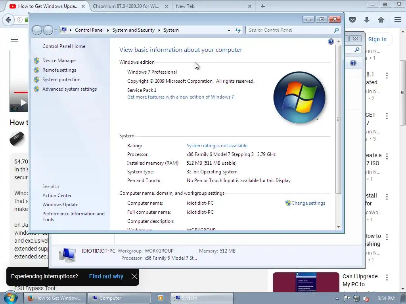
Task: Click Get more features with new edition link
Action: pos(180,97)
